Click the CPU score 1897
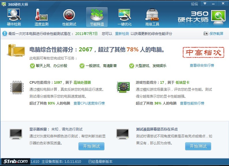 [x=58, y=82]
